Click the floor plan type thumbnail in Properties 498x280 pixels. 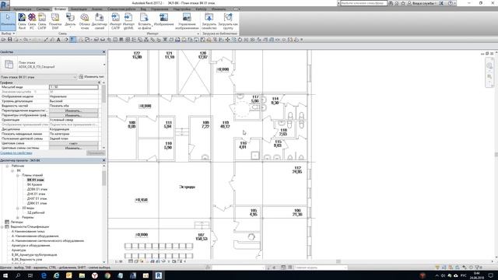click(x=9, y=65)
